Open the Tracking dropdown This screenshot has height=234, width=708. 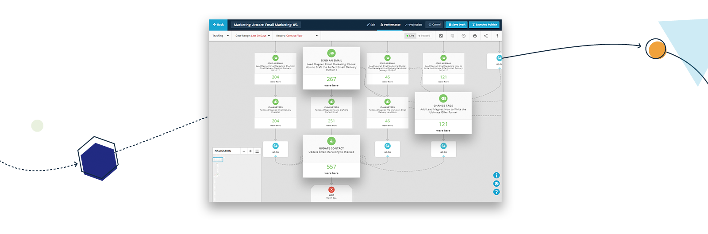[221, 36]
